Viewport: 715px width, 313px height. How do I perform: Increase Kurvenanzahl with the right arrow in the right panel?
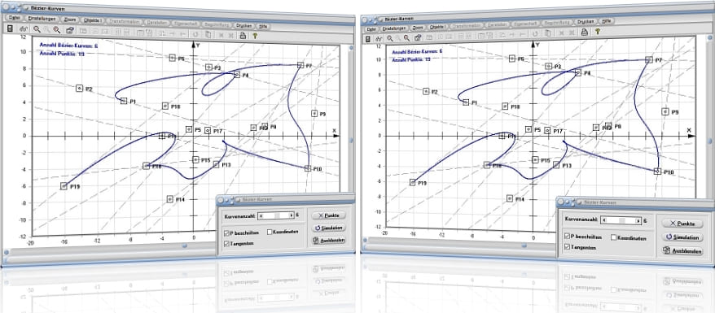[x=638, y=220]
